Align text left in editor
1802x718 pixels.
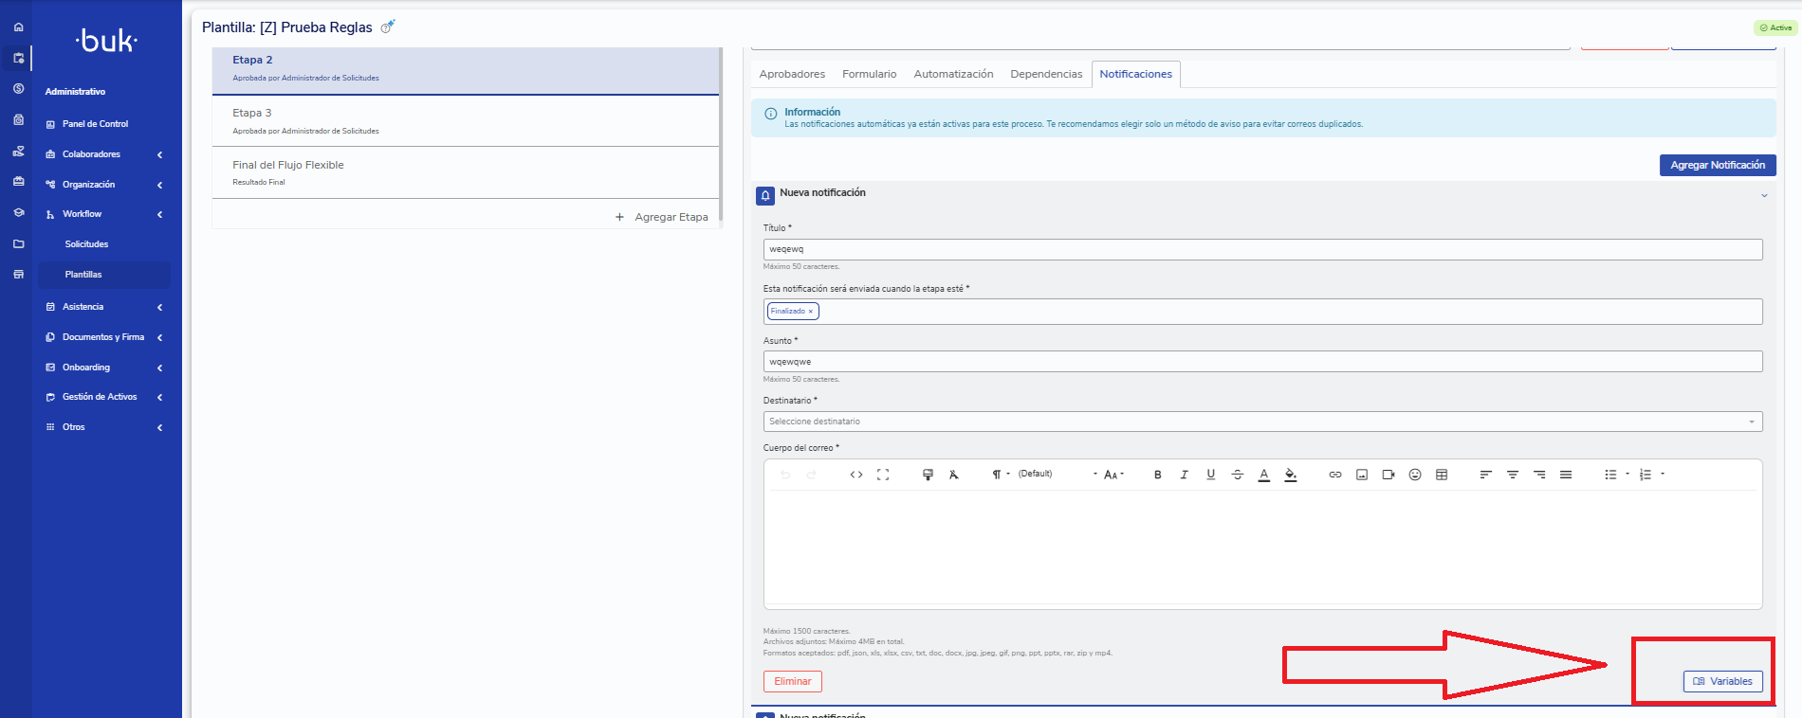(1486, 475)
